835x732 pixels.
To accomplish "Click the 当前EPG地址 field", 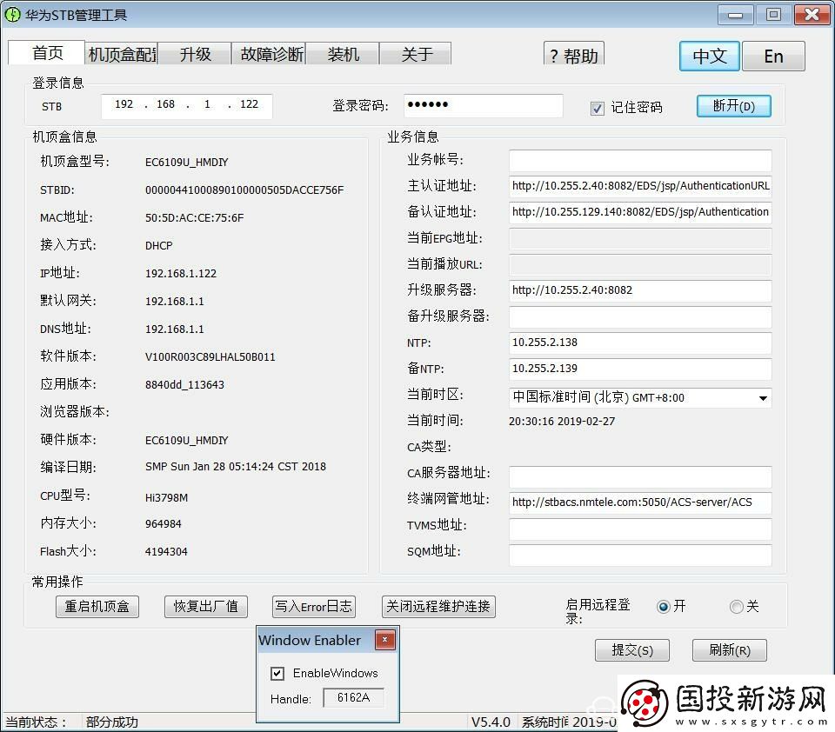I will pos(640,239).
